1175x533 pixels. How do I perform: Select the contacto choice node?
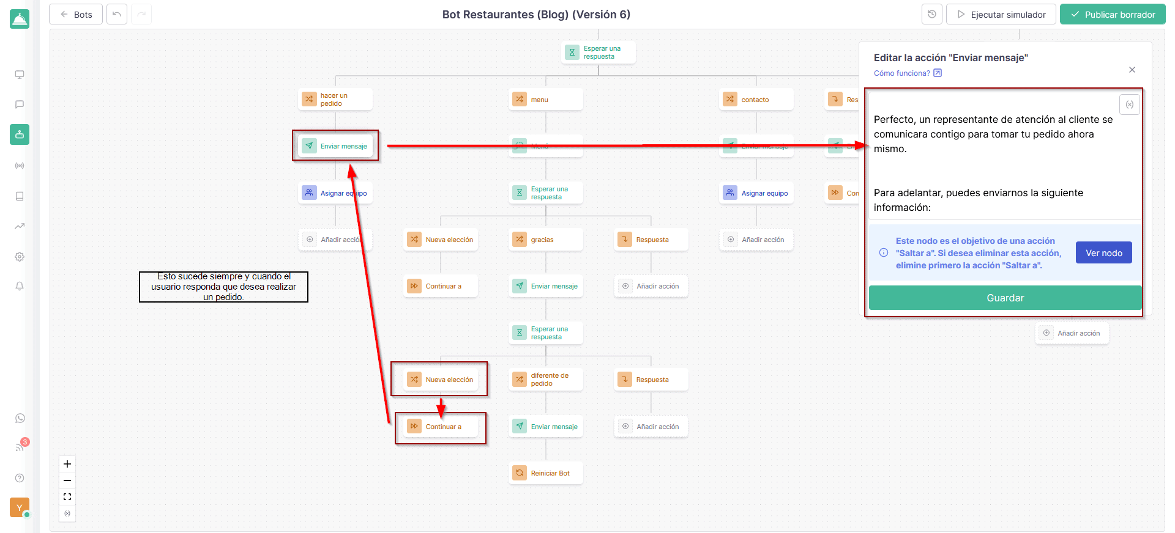[x=756, y=100]
